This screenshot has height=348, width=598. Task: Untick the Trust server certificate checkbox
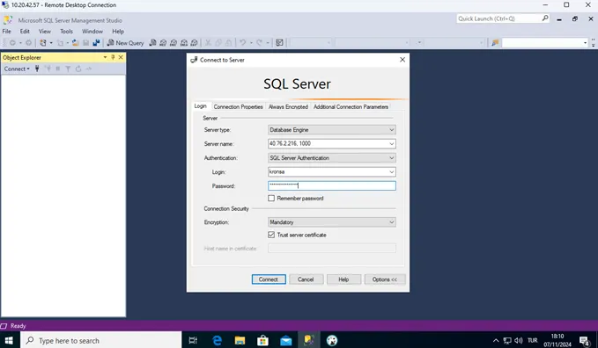point(271,235)
